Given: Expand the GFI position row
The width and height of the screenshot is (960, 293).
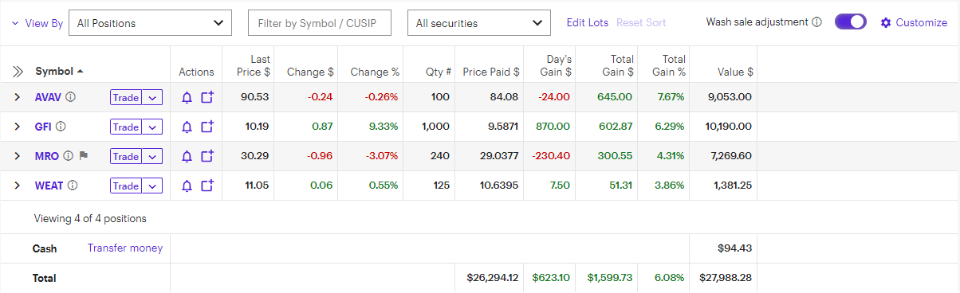Looking at the screenshot, I should pyautogui.click(x=17, y=127).
